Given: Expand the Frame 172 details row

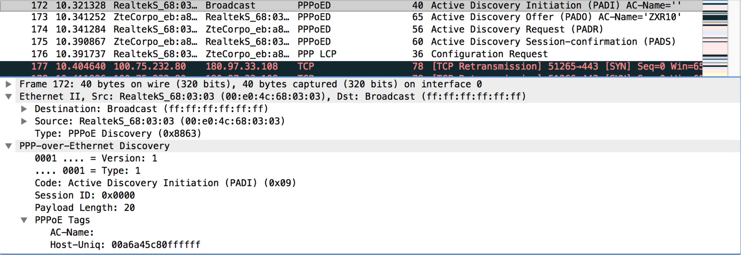Looking at the screenshot, I should (9, 84).
